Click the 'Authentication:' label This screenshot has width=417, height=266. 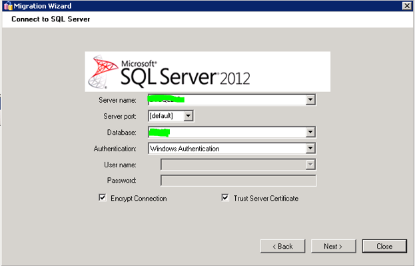[115, 149]
